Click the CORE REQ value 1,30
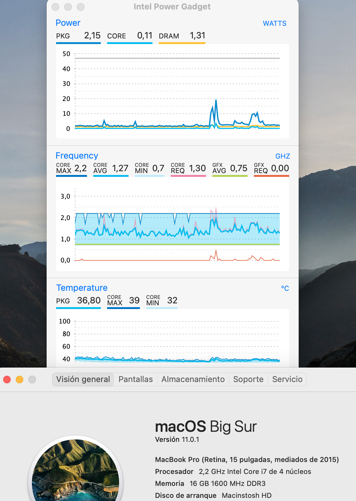 click(198, 168)
